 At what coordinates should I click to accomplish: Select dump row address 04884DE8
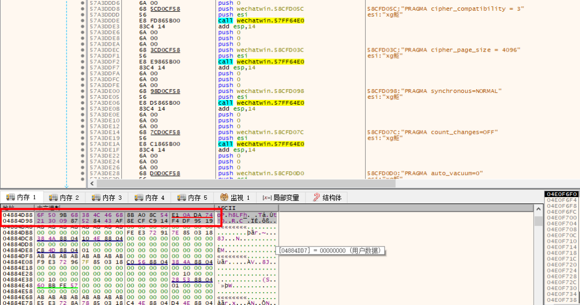pyautogui.click(x=18, y=250)
